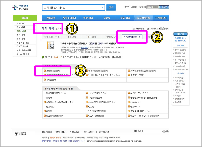Click the printer icon on 출력 button
Image resolution: width=202 pixels, height=147 pixels.
[163, 28]
